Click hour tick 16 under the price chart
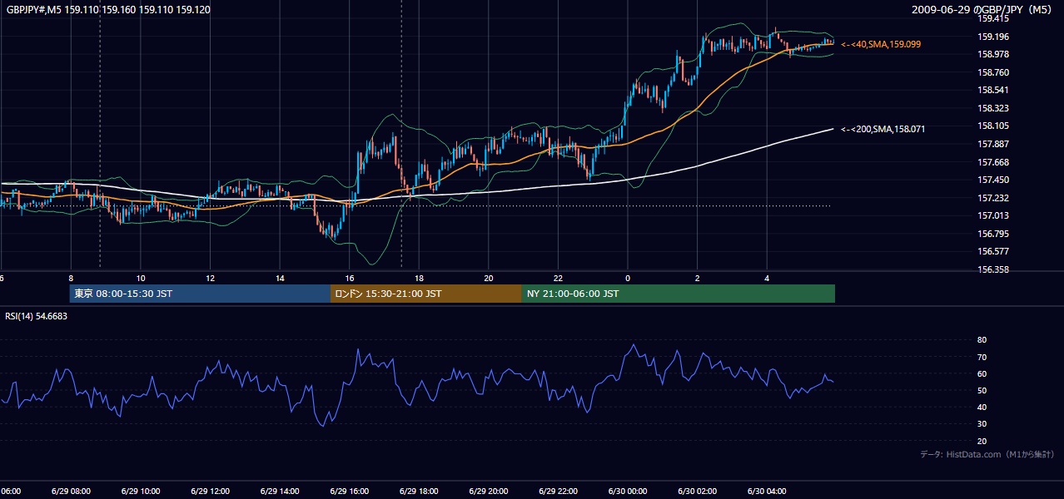This screenshot has width=1064, height=499. coord(349,279)
